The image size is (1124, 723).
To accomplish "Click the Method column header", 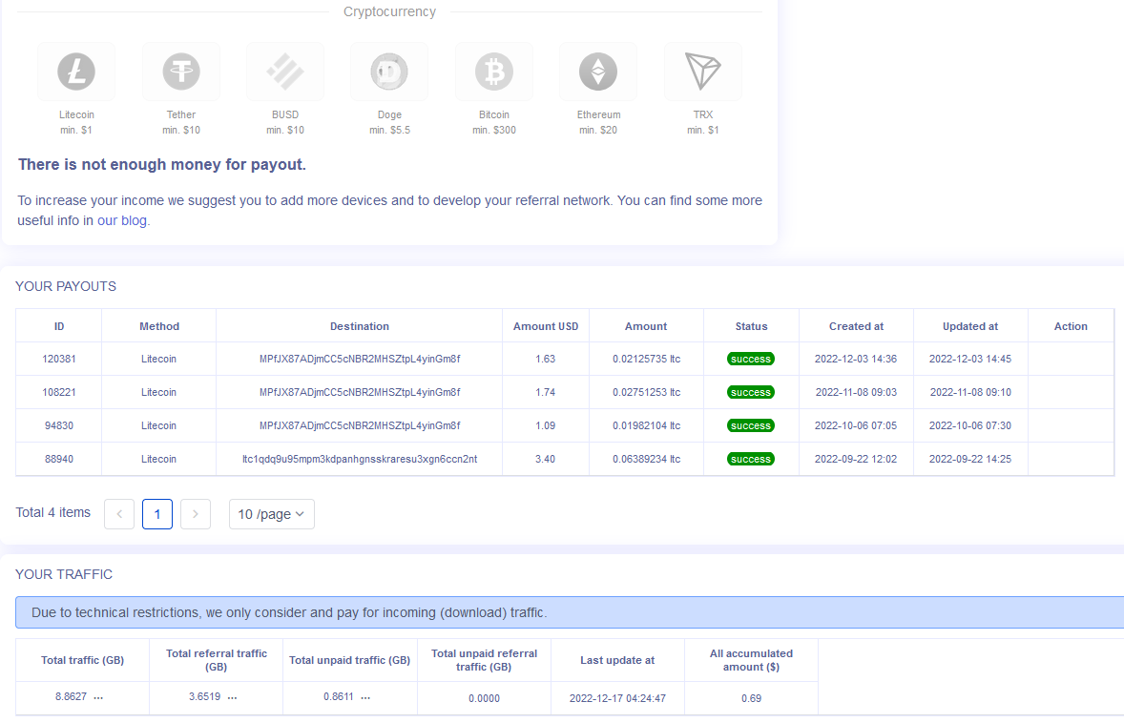I will tap(159, 326).
